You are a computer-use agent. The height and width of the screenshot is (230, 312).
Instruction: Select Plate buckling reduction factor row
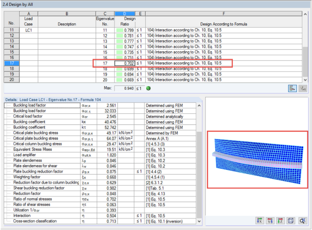pyautogui.click(x=100, y=171)
